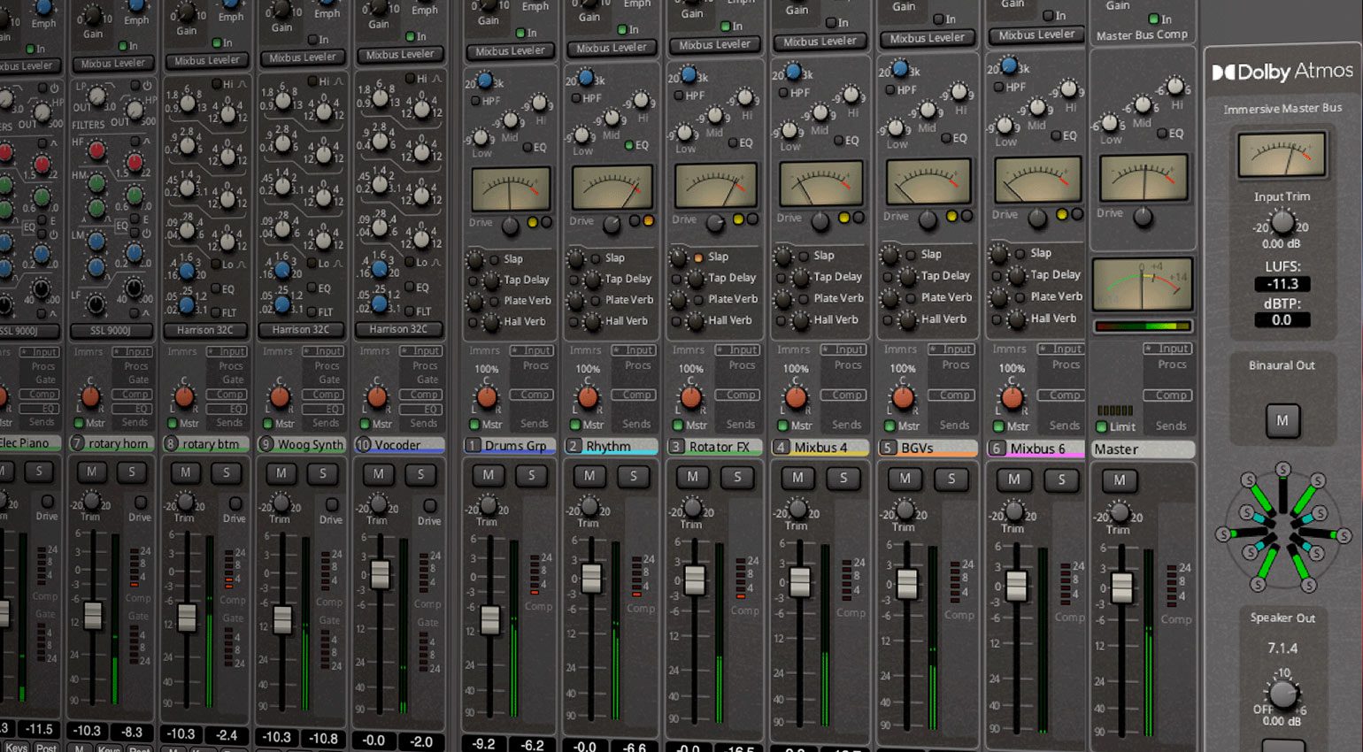Click the Immersive Master Bus VU meter
This screenshot has height=752, width=1363.
(1282, 155)
